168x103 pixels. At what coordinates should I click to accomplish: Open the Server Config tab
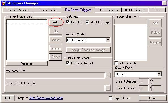(x=47, y=10)
